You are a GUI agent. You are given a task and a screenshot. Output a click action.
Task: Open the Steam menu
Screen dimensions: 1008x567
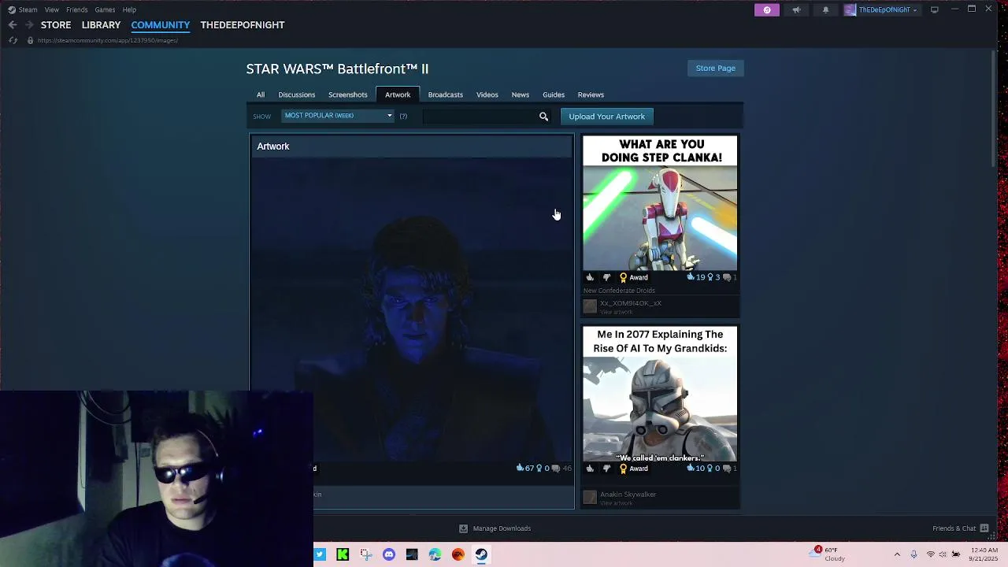coord(23,9)
